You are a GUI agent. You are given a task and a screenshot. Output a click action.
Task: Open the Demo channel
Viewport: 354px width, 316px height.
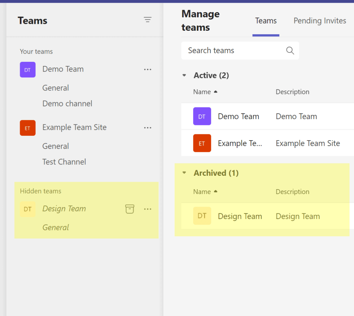pyautogui.click(x=67, y=104)
